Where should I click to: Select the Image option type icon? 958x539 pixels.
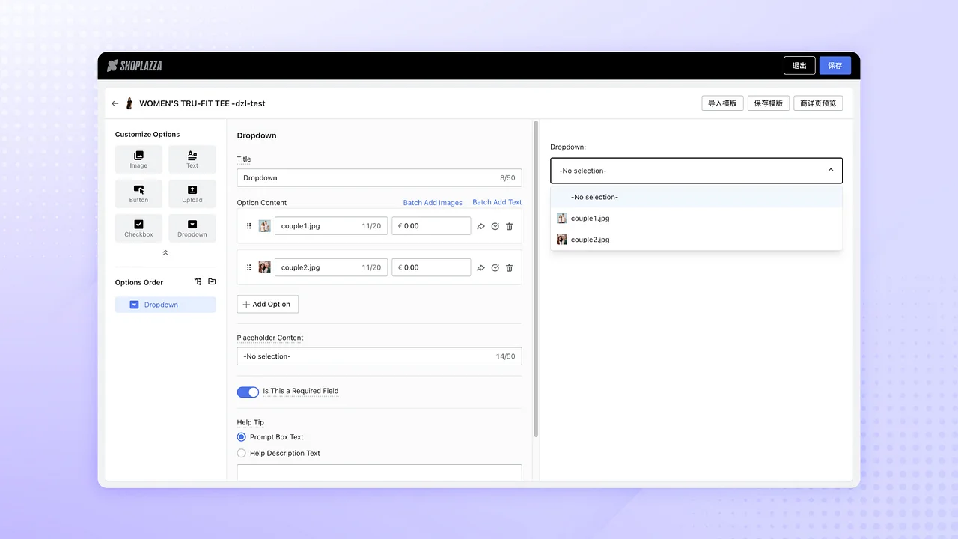138,159
